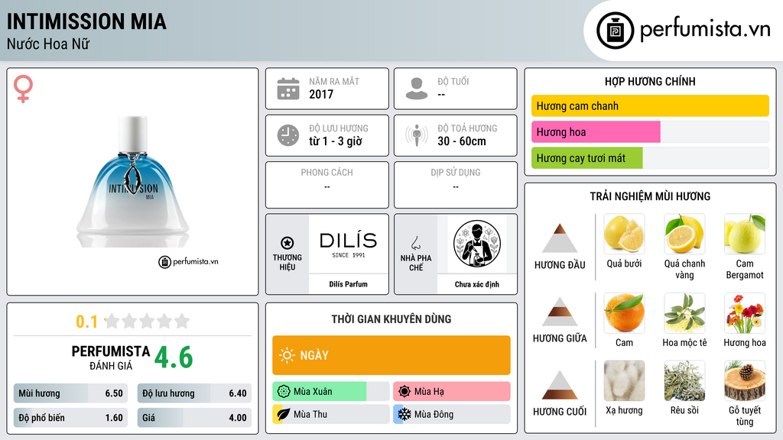Click the Dilís Parfum brand name label

[x=348, y=284]
